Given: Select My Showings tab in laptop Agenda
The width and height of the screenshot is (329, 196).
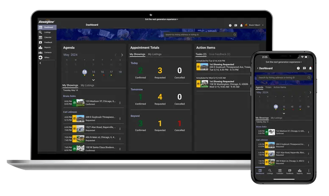Looking at the screenshot, I should (70, 85).
